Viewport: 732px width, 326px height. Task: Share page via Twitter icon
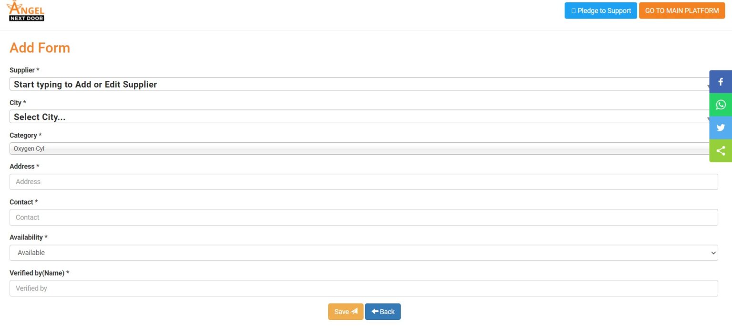721,128
